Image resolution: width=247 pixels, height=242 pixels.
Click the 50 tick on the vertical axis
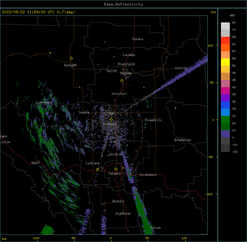coord(212,82)
